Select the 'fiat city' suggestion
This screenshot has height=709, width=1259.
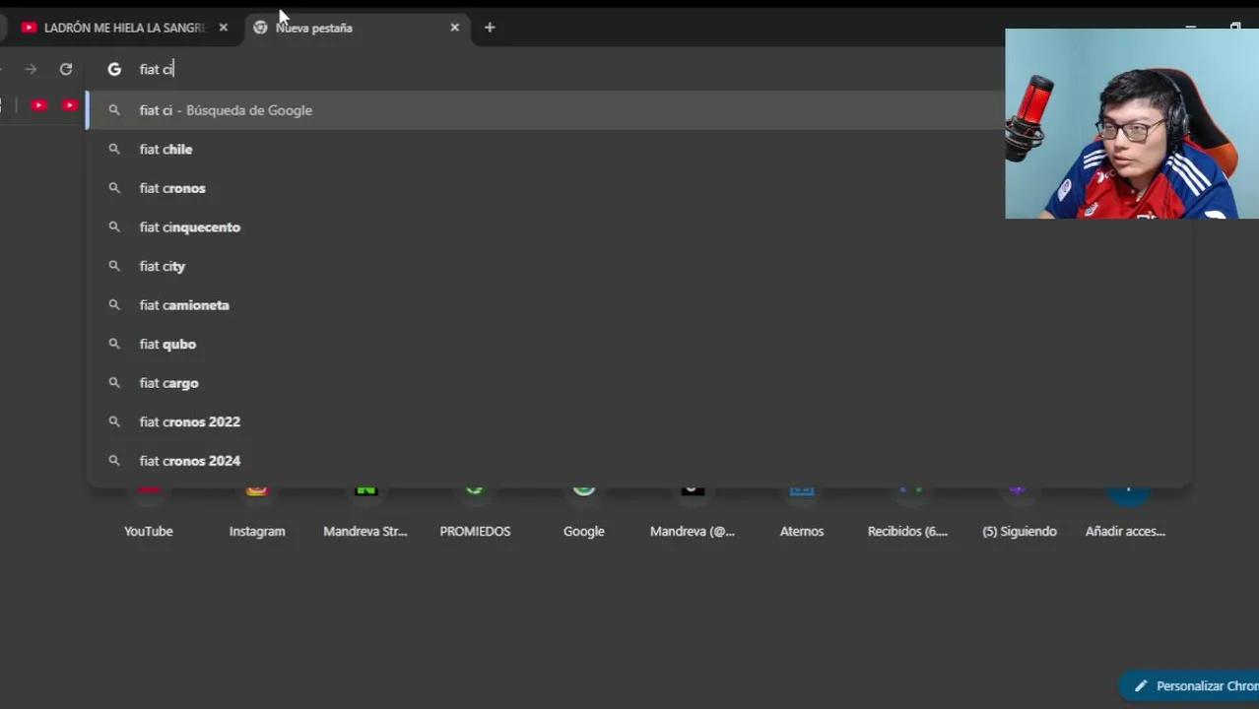(x=638, y=266)
